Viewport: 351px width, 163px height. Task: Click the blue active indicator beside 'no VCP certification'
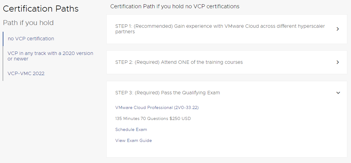pos(3,39)
